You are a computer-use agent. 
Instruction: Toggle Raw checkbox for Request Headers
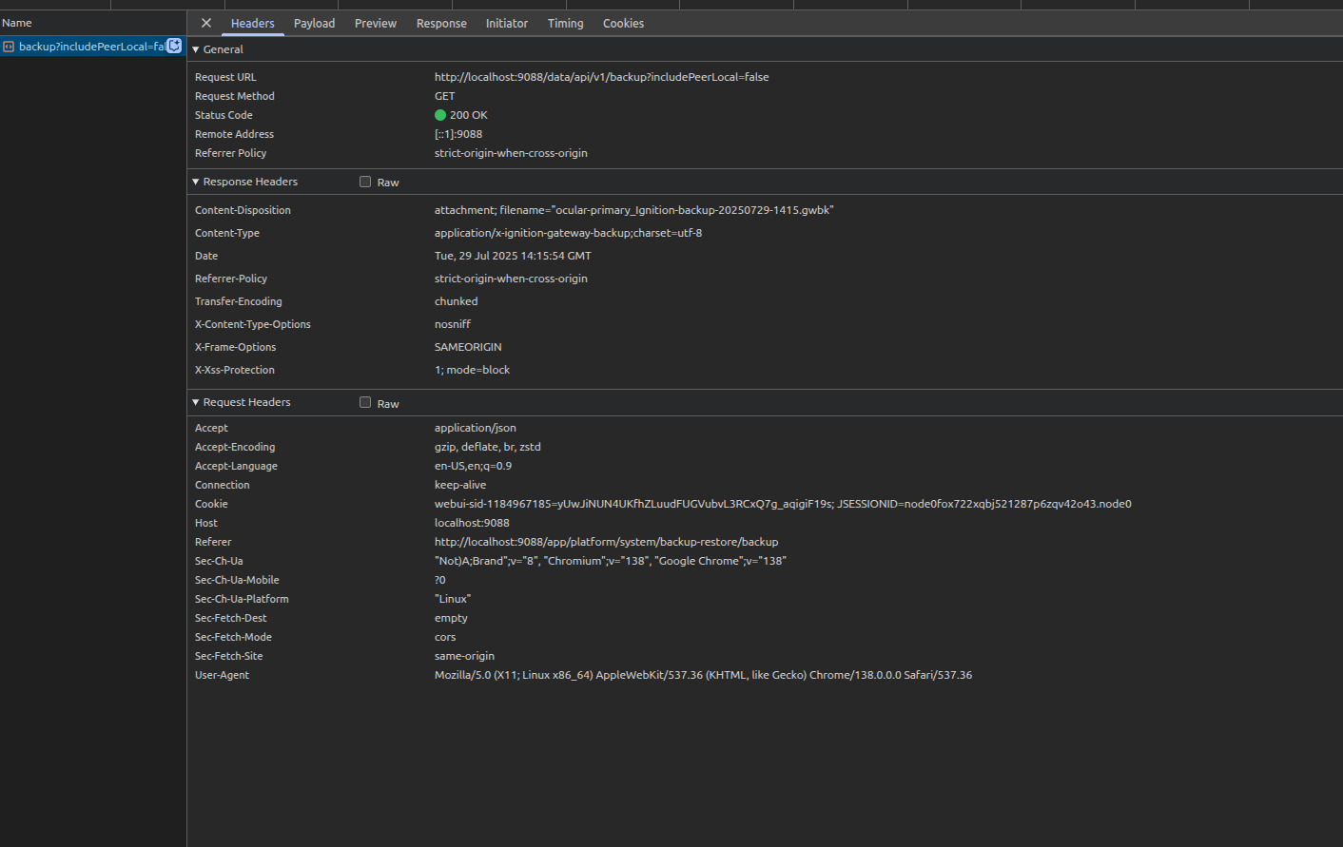pos(365,402)
